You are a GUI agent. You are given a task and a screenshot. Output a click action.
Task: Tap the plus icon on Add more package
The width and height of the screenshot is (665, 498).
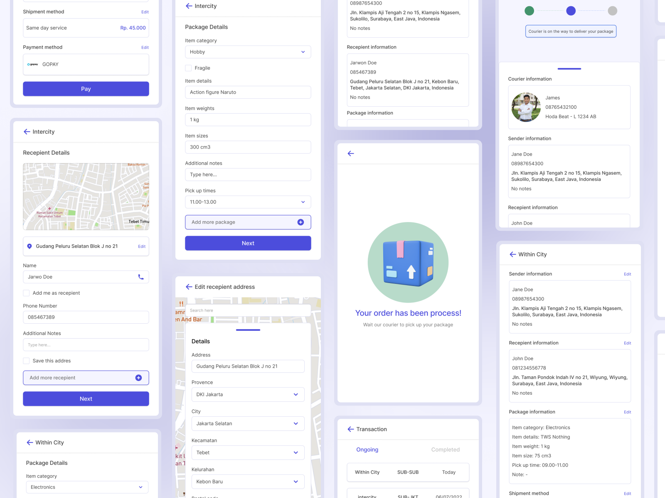(x=300, y=222)
